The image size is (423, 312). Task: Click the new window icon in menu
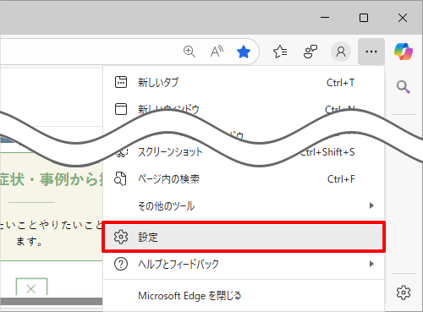point(121,109)
